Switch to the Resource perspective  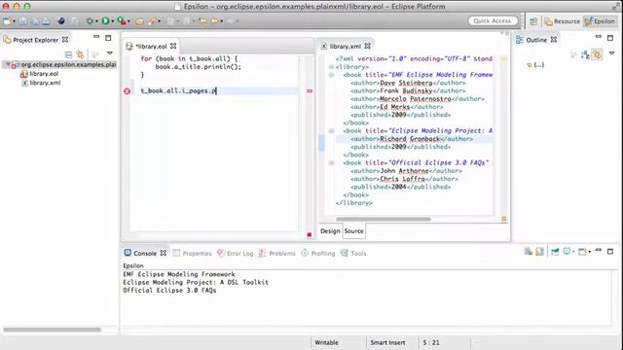(x=563, y=21)
